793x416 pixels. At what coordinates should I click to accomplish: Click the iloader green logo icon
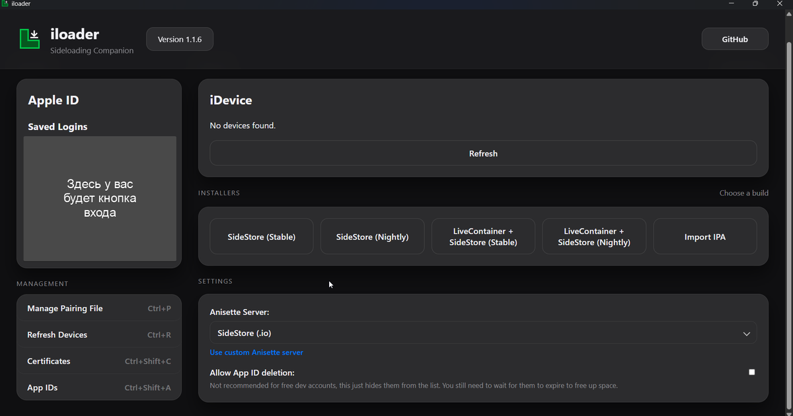pyautogui.click(x=30, y=39)
